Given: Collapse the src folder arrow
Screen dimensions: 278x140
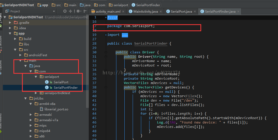Looking at the screenshot, I should [x=15, y=50].
